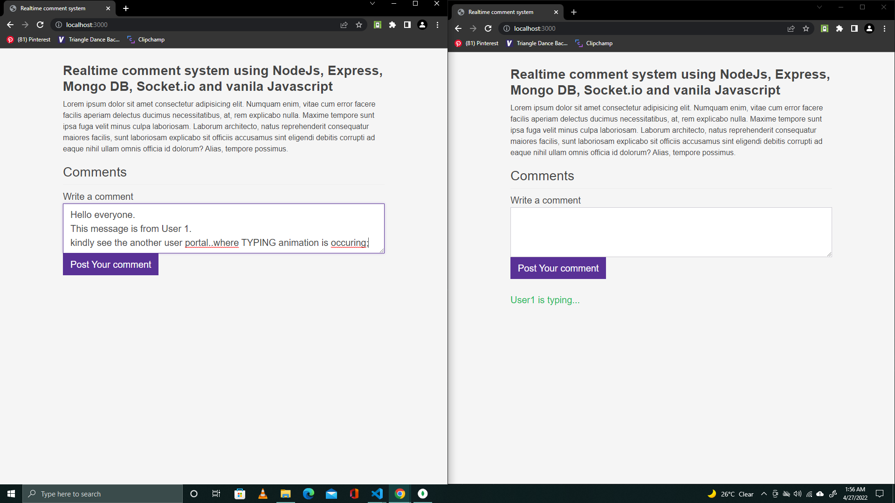Open the tab search chevron in the left window
This screenshot has width=895, height=503.
[x=372, y=4]
